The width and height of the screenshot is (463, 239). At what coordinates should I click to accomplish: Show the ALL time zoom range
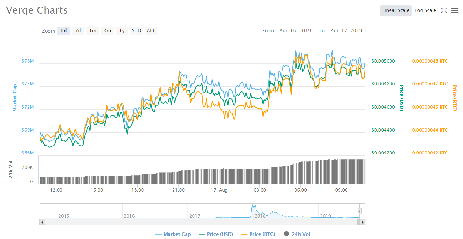(x=151, y=31)
